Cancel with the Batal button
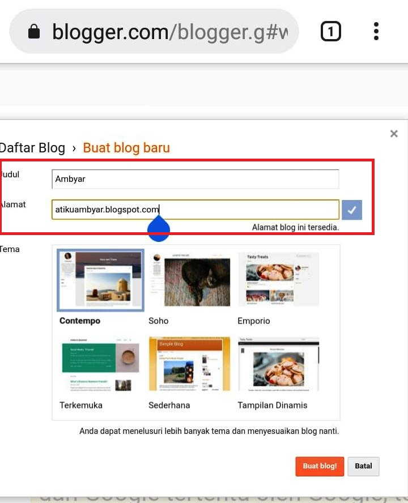The width and height of the screenshot is (408, 503). click(363, 466)
